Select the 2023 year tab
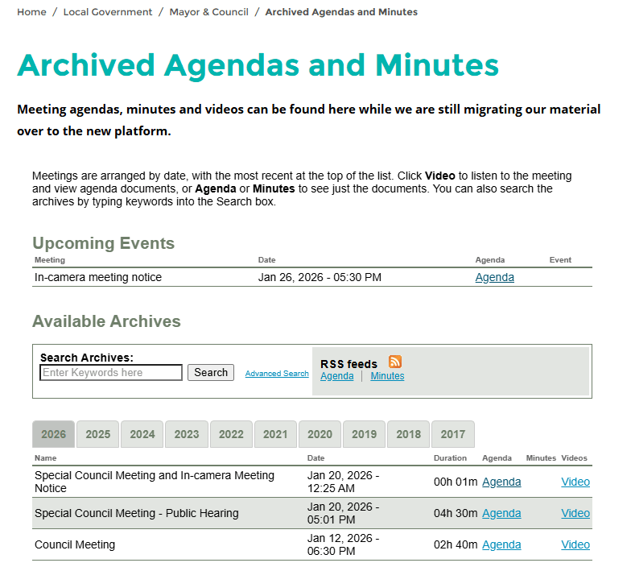Screen dimensions: 631x567 [187, 434]
